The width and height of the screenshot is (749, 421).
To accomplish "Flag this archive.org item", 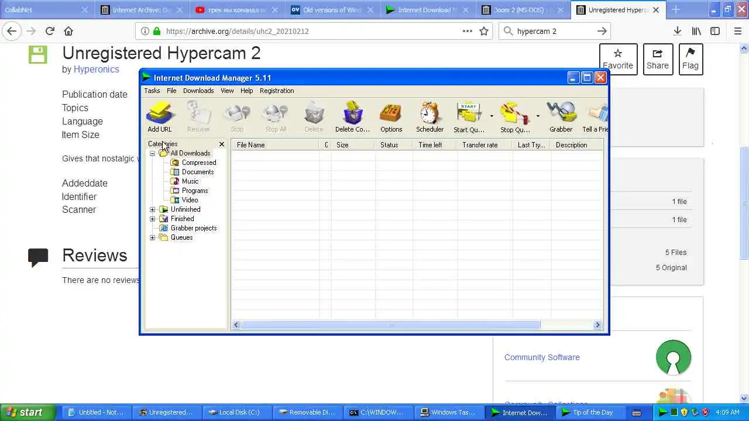I will [690, 59].
